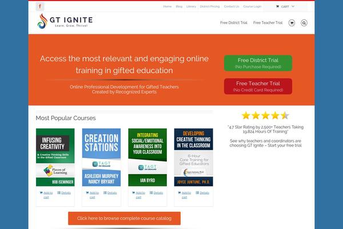Add Creation Stations to cart
This screenshot has height=229, width=343.
coord(92,195)
